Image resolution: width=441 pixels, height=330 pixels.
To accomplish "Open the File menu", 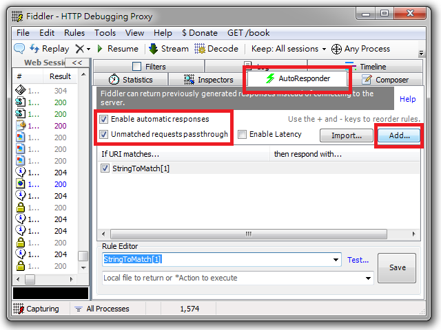I will 23,33.
